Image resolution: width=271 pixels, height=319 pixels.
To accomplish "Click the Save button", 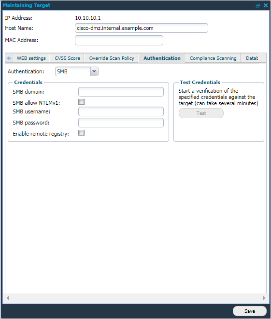I will [x=250, y=311].
